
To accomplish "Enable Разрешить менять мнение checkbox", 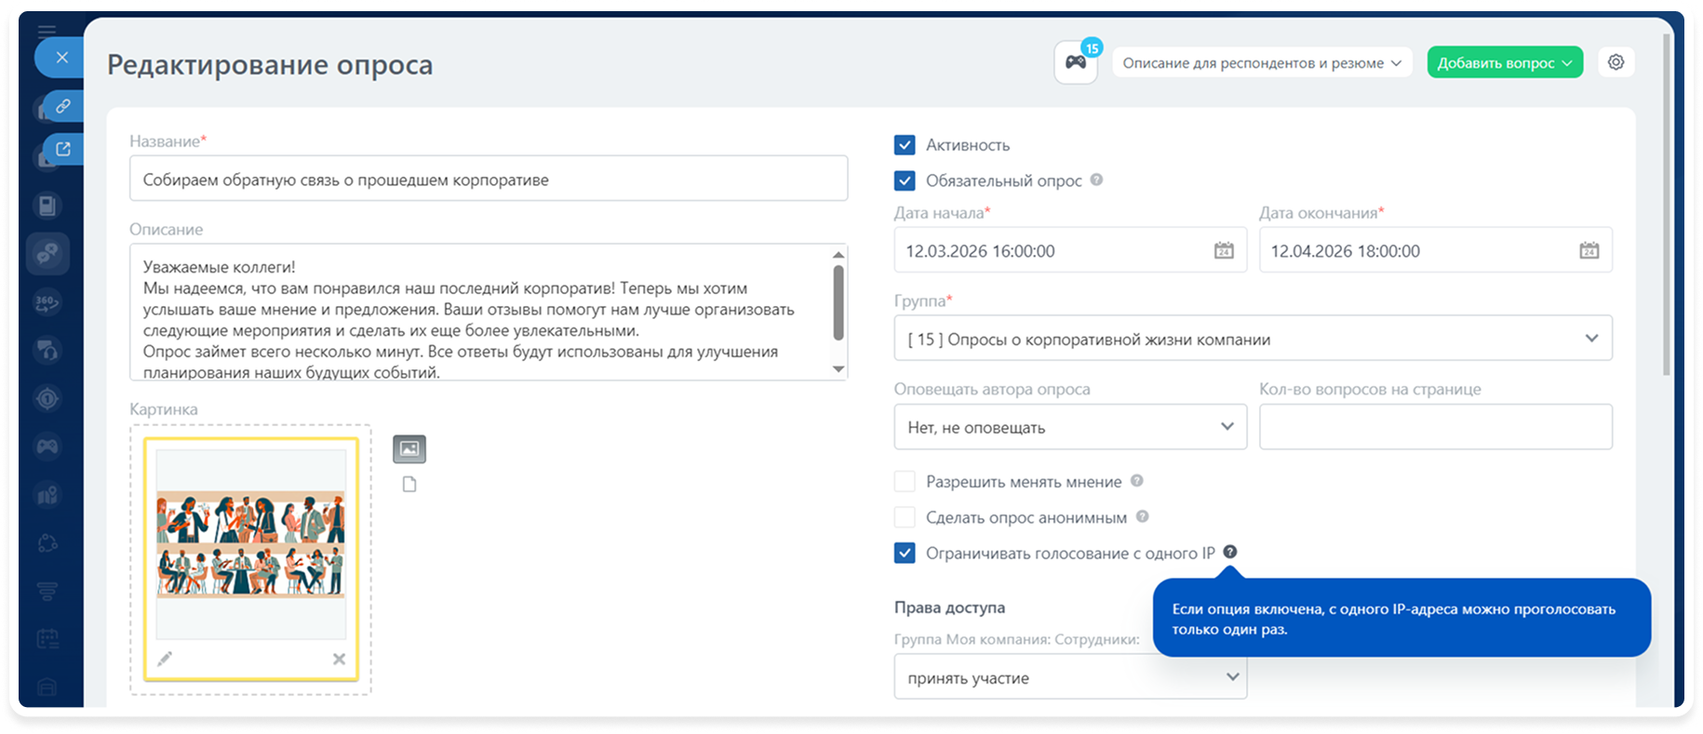I will click(905, 482).
